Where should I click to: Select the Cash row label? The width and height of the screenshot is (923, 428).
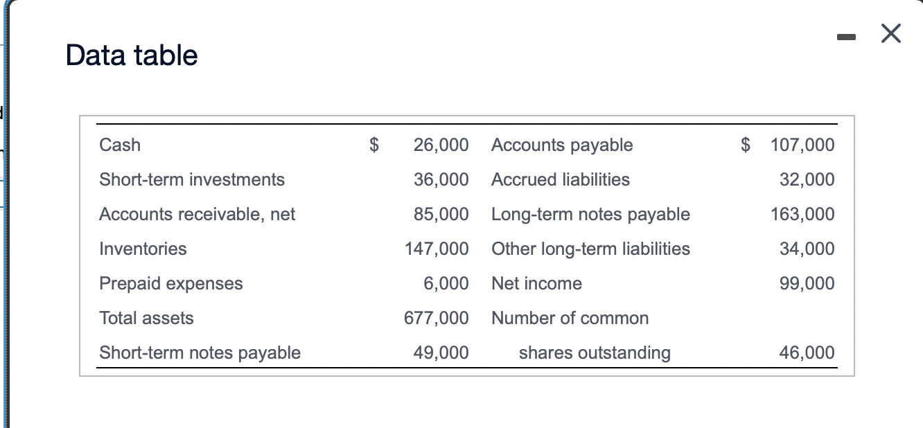tap(119, 145)
